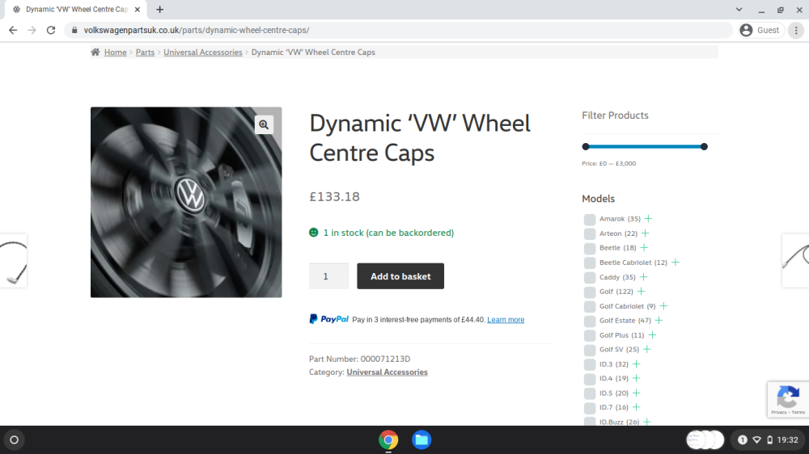Click the PayPal logo
Viewport: 809px width, 454px height.
[x=328, y=319]
